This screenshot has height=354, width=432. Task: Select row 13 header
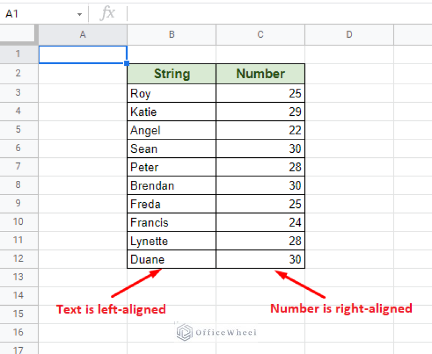pyautogui.click(x=19, y=277)
